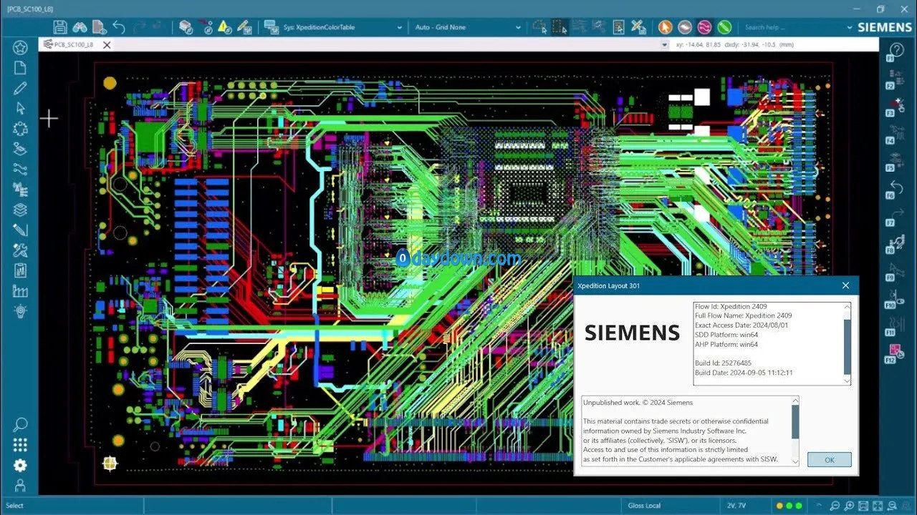
Task: Select the arrow pointer tool in sidebar
Action: 20,108
